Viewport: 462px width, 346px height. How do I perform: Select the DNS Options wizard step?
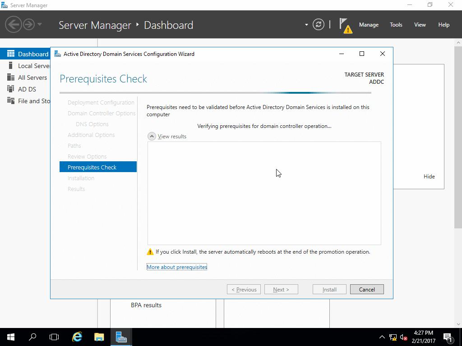pos(92,124)
